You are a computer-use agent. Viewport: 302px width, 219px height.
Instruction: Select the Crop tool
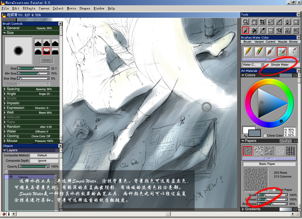262,22
